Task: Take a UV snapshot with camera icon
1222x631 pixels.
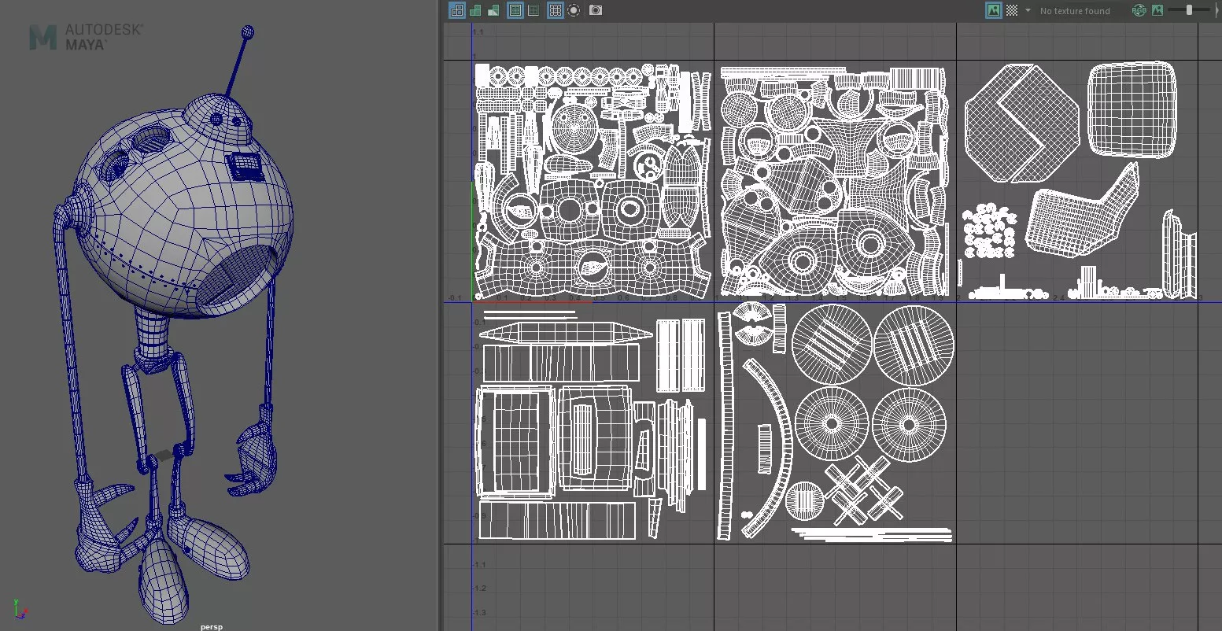Action: pos(596,10)
